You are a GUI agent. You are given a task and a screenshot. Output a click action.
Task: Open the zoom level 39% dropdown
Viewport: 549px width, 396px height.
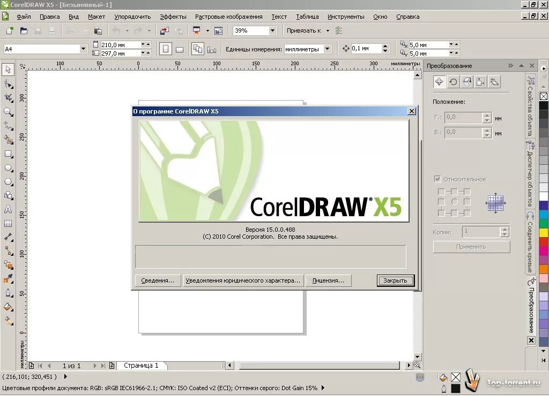click(272, 31)
